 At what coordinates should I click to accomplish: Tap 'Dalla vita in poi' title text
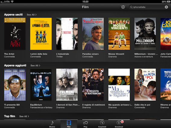(142, 105)
